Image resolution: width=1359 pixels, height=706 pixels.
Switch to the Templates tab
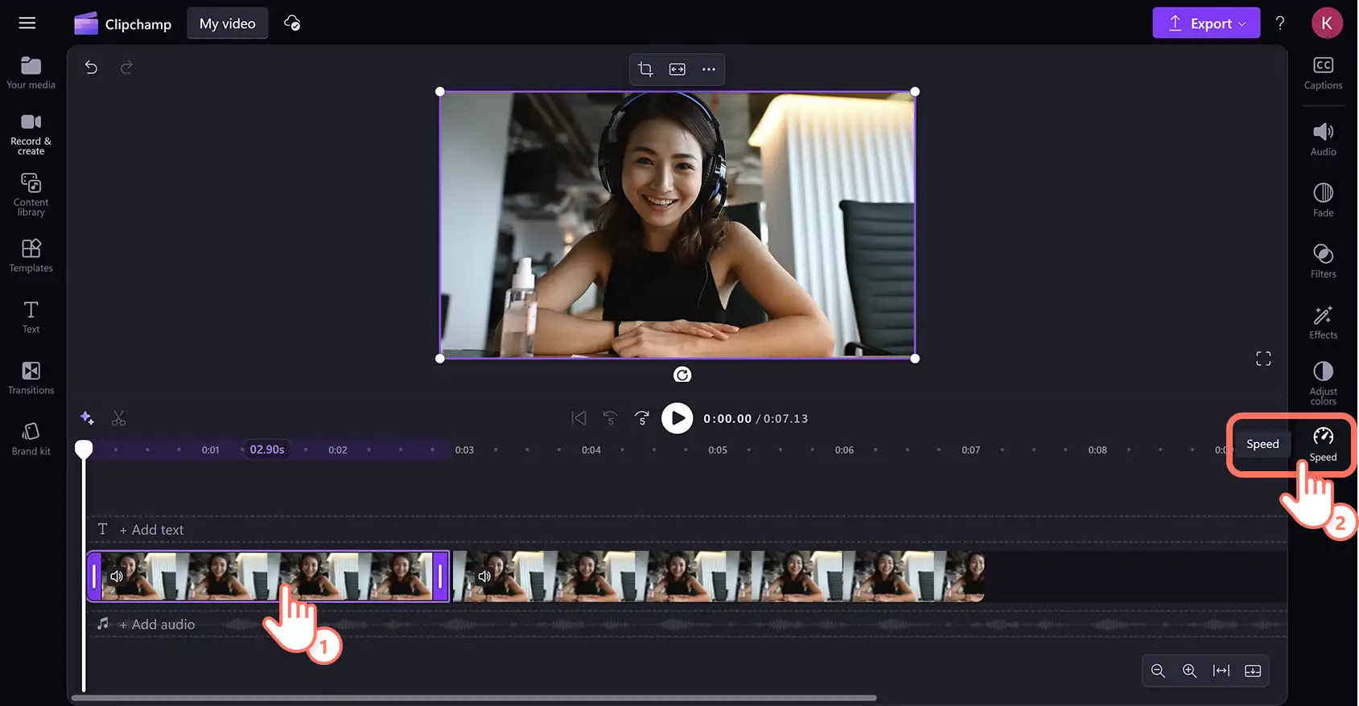pos(31,256)
